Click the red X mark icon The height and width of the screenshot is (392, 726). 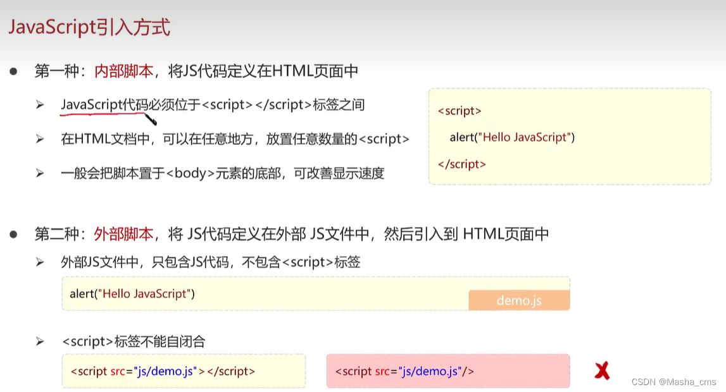pos(602,371)
